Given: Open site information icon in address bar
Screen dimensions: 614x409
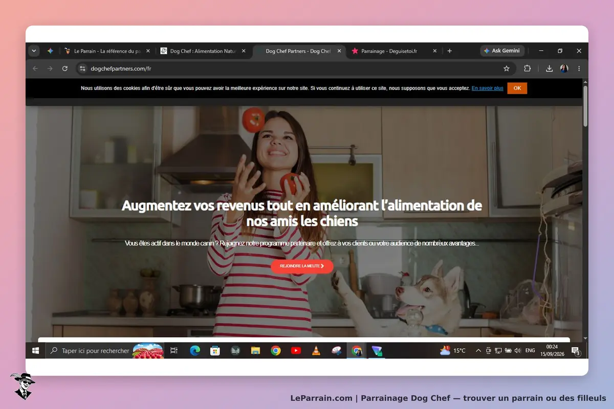Looking at the screenshot, I should 83,69.
